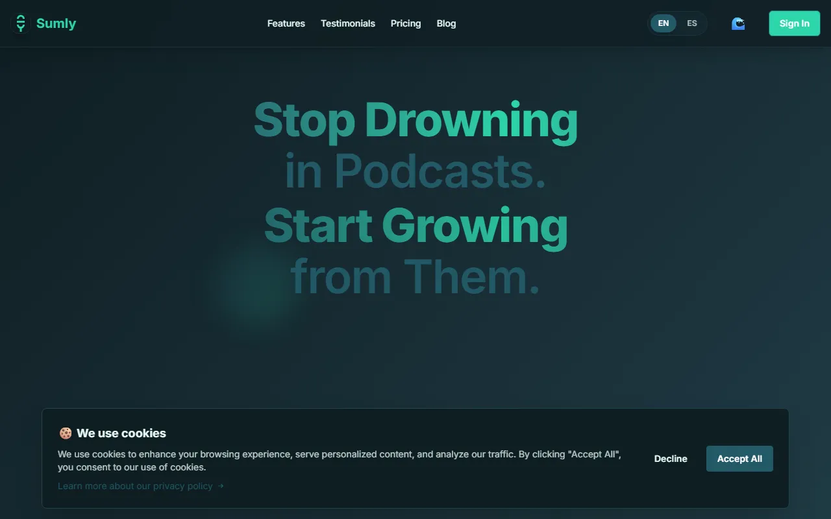
Task: Click the cookie emoji in the banner
Action: (x=65, y=433)
